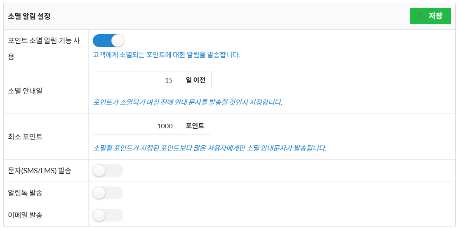The width and height of the screenshot is (459, 229).
Task: Click the 최소 포인트 row label
Action: [x=25, y=137]
